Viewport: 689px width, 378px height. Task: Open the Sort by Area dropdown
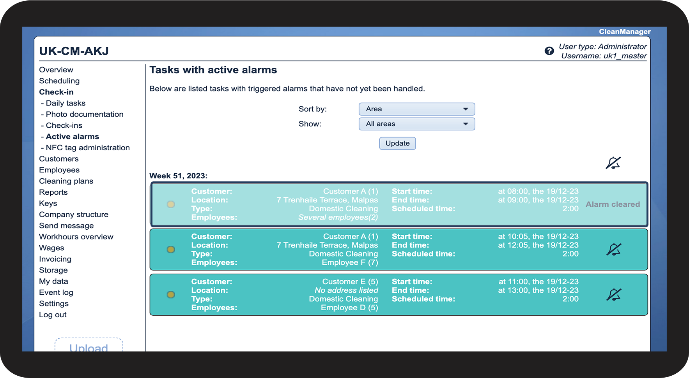coord(417,109)
